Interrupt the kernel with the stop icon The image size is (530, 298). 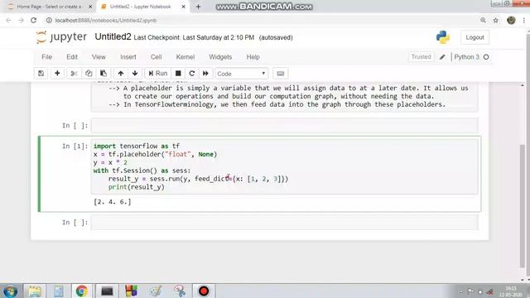pyautogui.click(x=178, y=74)
